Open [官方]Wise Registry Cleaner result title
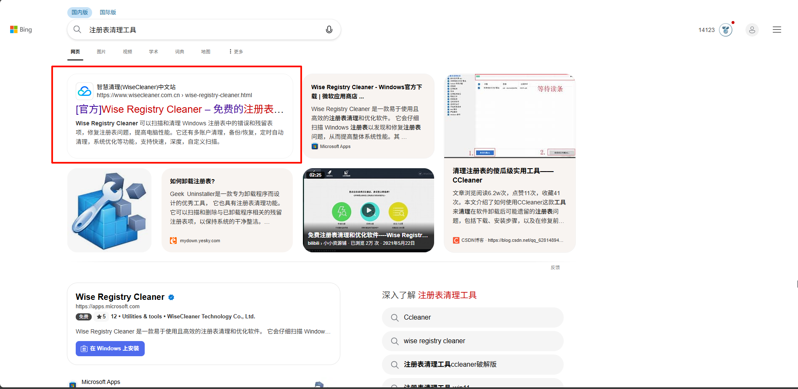 [x=180, y=109]
